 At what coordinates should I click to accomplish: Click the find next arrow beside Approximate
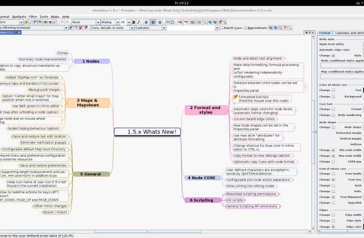[x=276, y=28]
